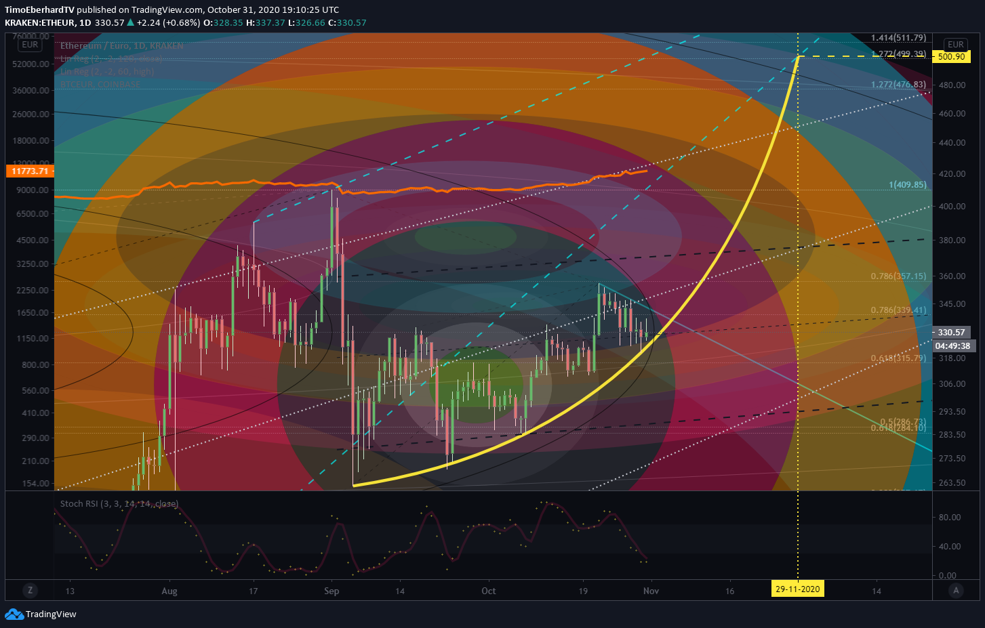Open the EUR currency selector on right price scale

point(956,45)
